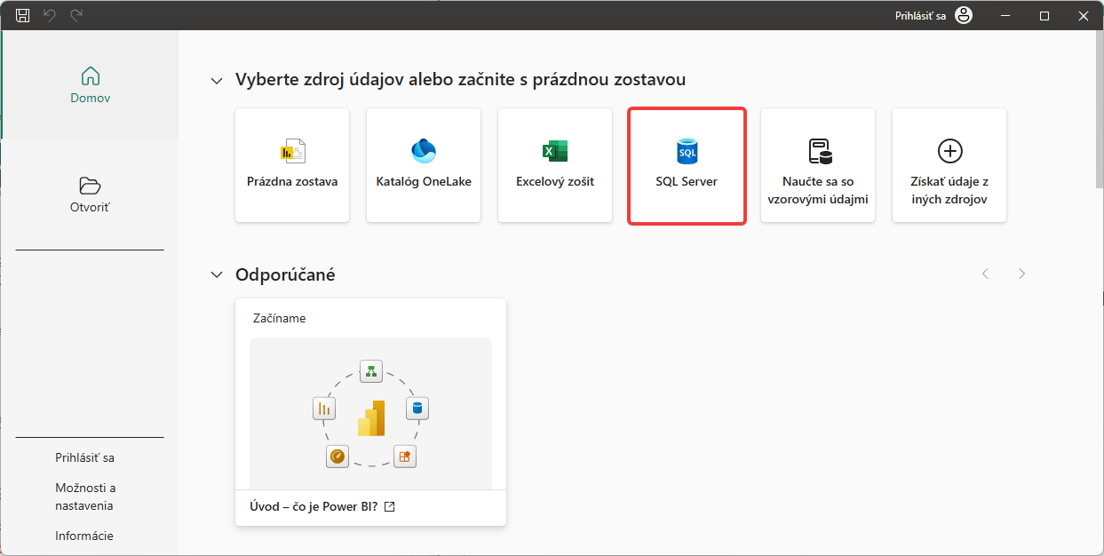This screenshot has height=556, width=1104.
Task: Minimize the Power BI window
Action: coord(1005,15)
